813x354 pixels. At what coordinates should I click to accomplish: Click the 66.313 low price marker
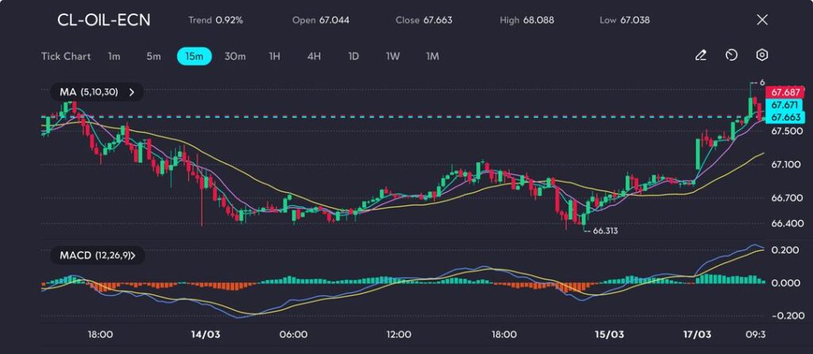(x=605, y=231)
